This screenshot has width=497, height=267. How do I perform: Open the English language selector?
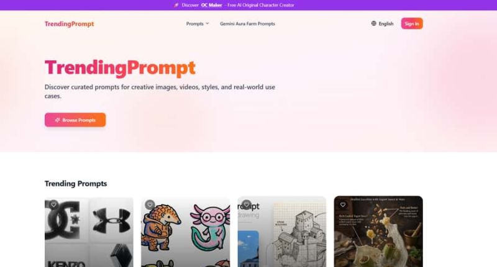tap(382, 24)
